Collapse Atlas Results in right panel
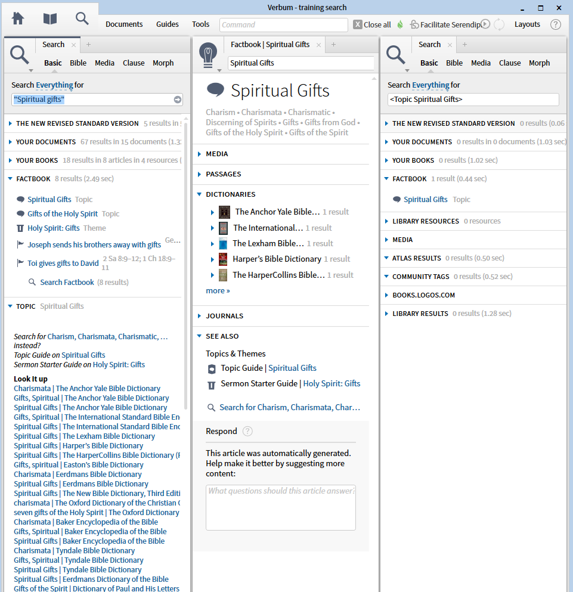The height and width of the screenshot is (592, 573). click(x=386, y=258)
